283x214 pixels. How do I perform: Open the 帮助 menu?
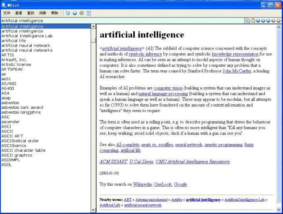pos(54,13)
